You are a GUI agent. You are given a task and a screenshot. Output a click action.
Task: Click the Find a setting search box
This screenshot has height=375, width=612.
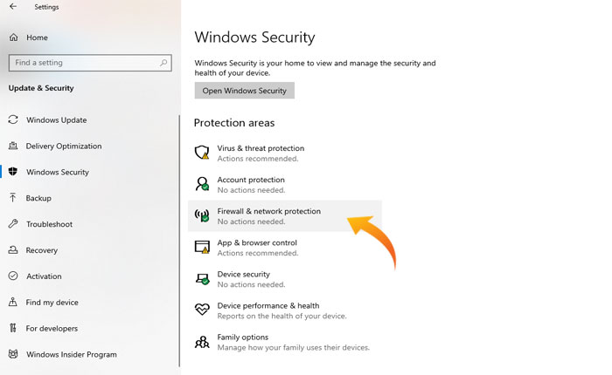[83, 63]
